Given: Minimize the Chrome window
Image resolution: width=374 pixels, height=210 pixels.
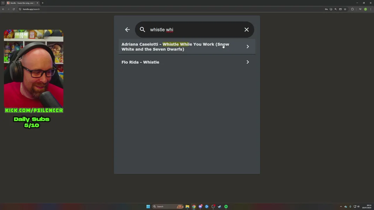Looking at the screenshot, I should point(357,3).
